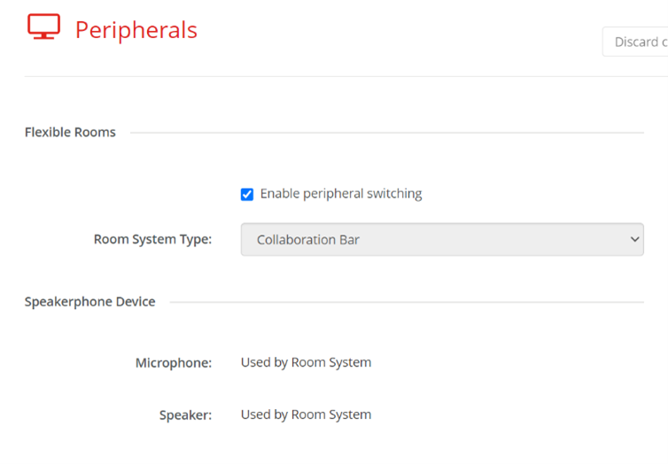This screenshot has width=668, height=464.
Task: Click Speaker's 'Used by Room System' value
Action: click(x=306, y=414)
